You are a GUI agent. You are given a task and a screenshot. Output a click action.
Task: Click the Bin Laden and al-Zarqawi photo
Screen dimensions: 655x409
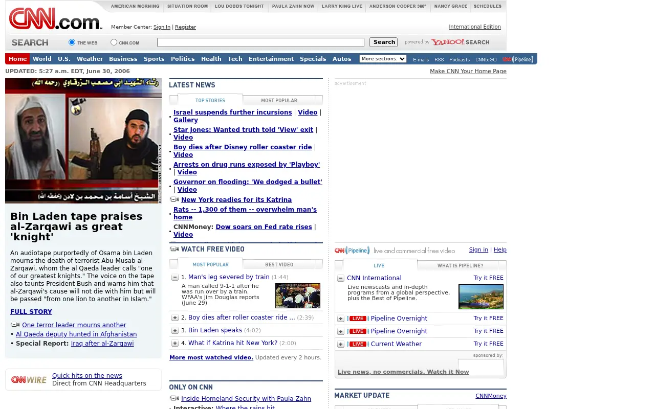click(83, 141)
